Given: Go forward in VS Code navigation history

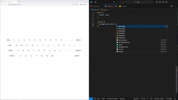Looking at the screenshot, I should (117, 2).
